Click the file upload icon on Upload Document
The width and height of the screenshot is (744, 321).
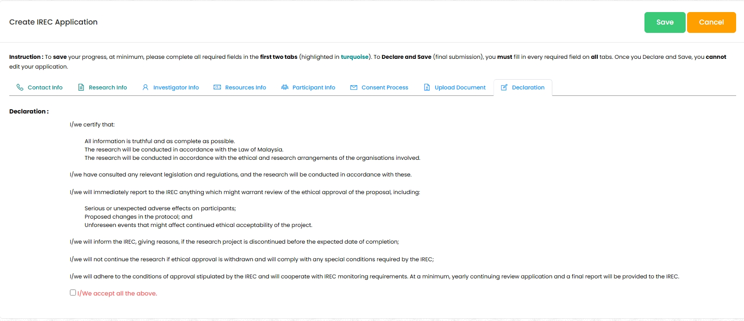(427, 87)
